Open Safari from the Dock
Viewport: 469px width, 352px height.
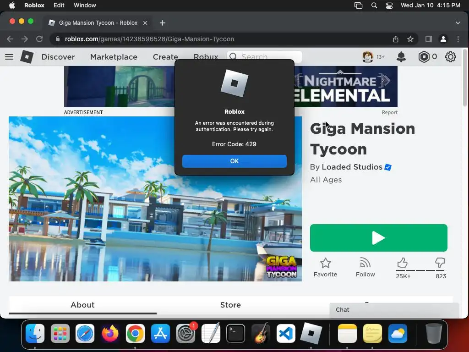tap(85, 333)
